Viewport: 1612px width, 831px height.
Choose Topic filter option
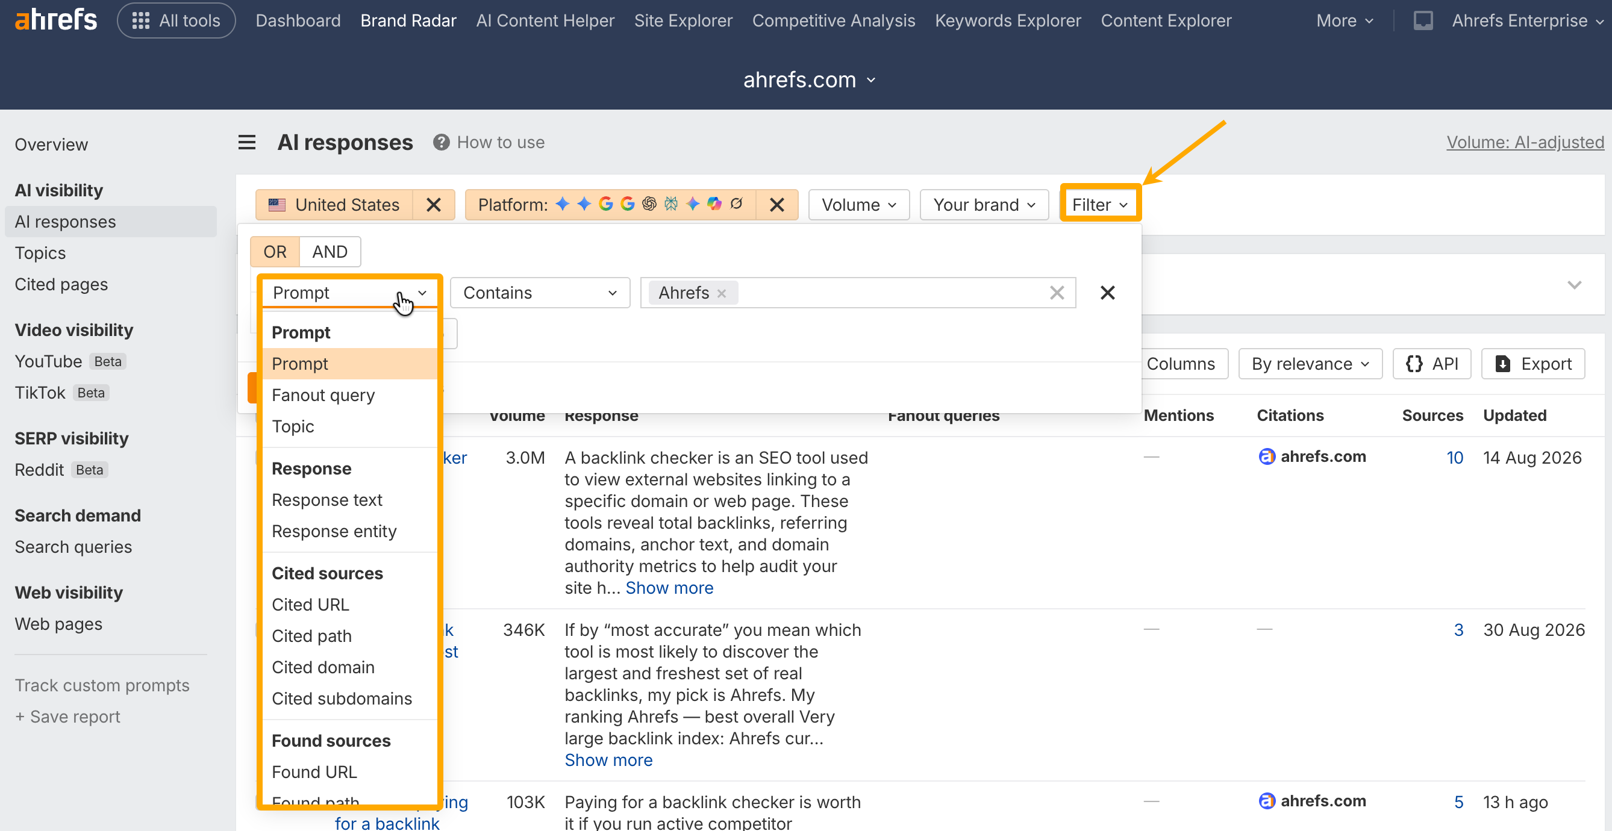350,426
